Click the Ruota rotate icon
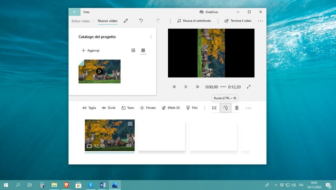336x190 pixels. 225,108
